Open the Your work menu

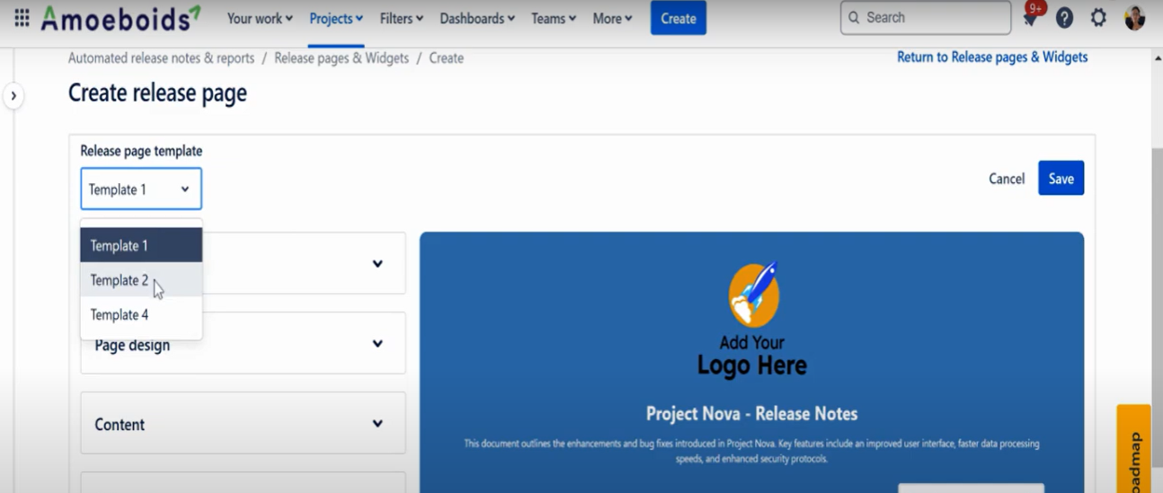260,18
